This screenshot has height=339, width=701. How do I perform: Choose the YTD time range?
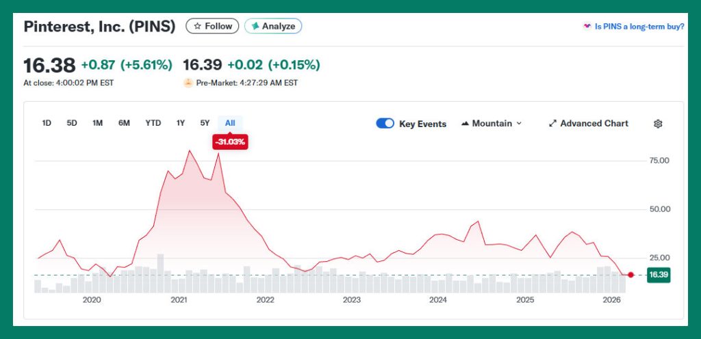(x=153, y=123)
